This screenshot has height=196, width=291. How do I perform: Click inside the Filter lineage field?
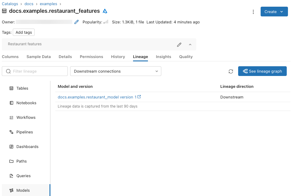click(x=35, y=71)
